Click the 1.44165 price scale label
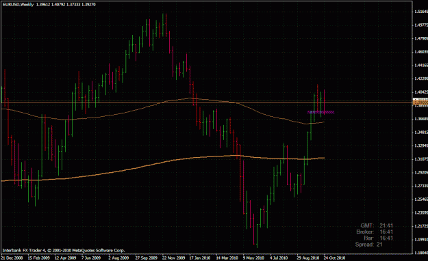The width and height of the screenshot is (428, 261). pyautogui.click(x=421, y=66)
